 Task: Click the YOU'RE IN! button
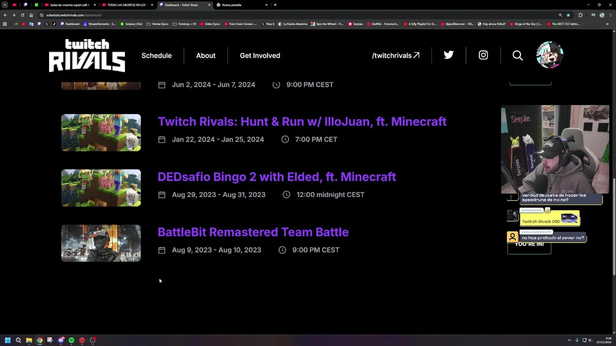[x=529, y=245]
